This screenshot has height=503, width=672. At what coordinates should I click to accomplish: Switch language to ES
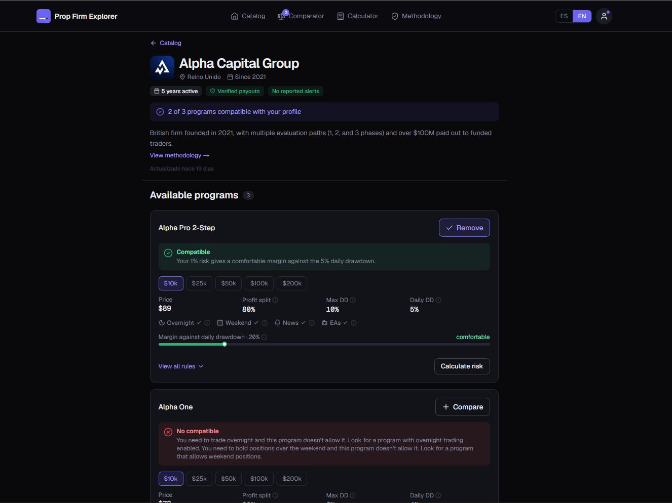pyautogui.click(x=564, y=16)
